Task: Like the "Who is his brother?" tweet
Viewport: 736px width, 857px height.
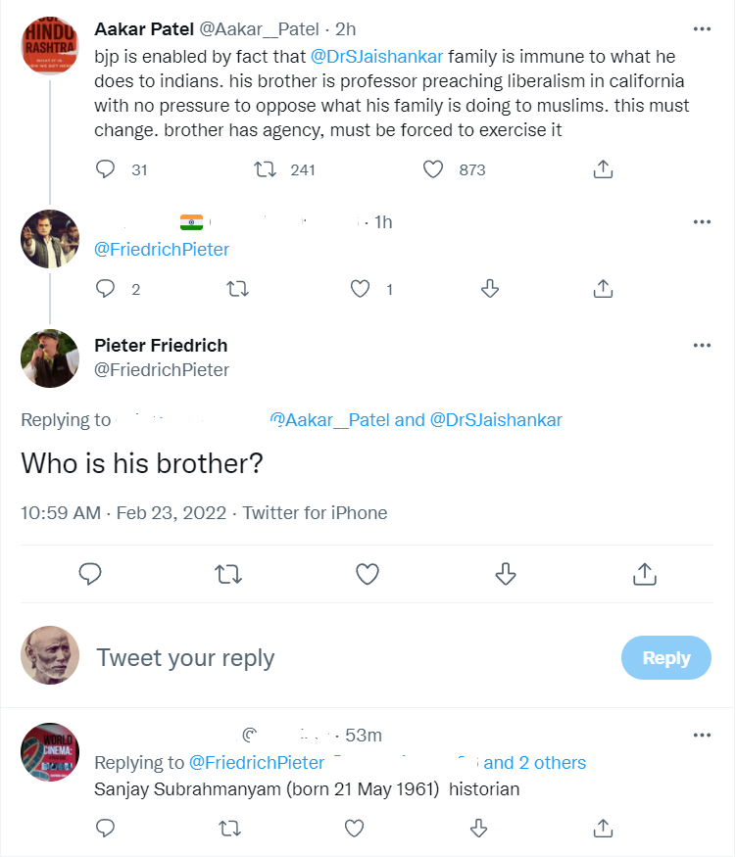Action: click(368, 574)
